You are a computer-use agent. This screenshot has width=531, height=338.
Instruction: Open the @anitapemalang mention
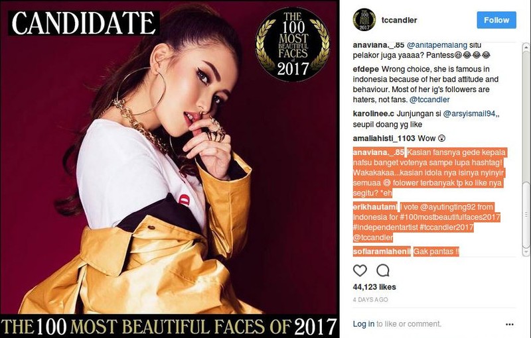coord(437,45)
